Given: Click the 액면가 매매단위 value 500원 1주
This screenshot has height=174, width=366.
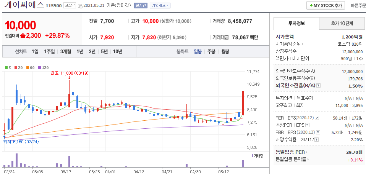Looking at the screenshot, I should (x=352, y=58).
